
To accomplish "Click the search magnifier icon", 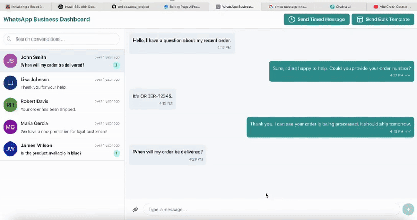I will tap(9, 39).
